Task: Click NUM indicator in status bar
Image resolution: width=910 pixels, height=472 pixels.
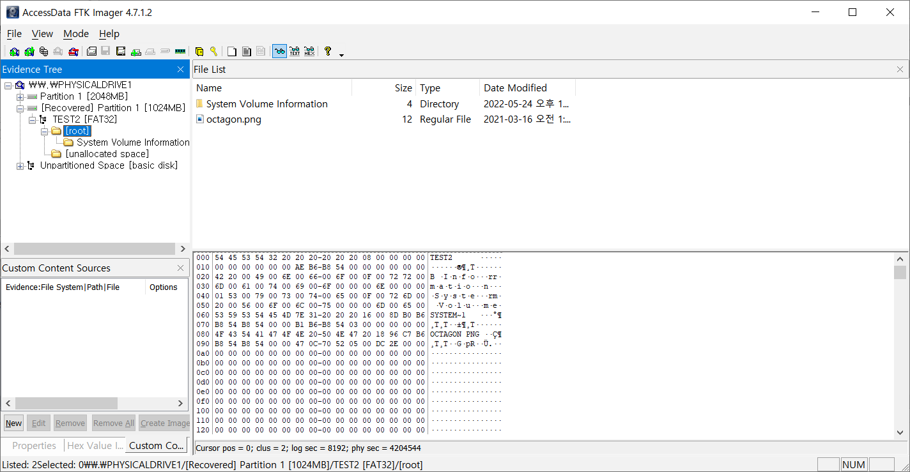Action: pos(854,464)
